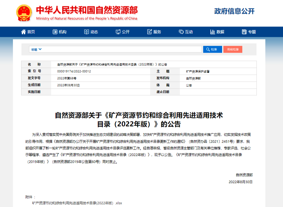This screenshot has height=207, width=283.
Task: Go to the 数据 menu label
Action: 220,32
